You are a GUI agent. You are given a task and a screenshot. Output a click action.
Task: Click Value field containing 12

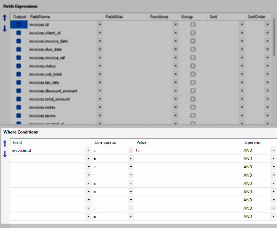click(x=188, y=150)
